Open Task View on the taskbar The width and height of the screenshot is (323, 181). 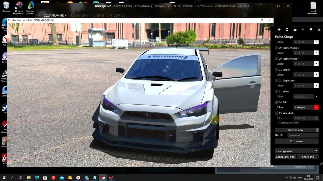click(x=20, y=177)
